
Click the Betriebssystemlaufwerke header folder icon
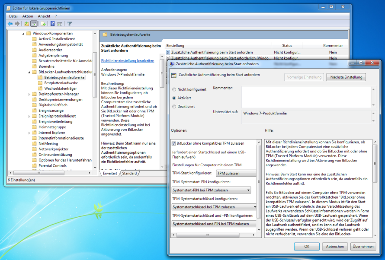[x=105, y=35]
